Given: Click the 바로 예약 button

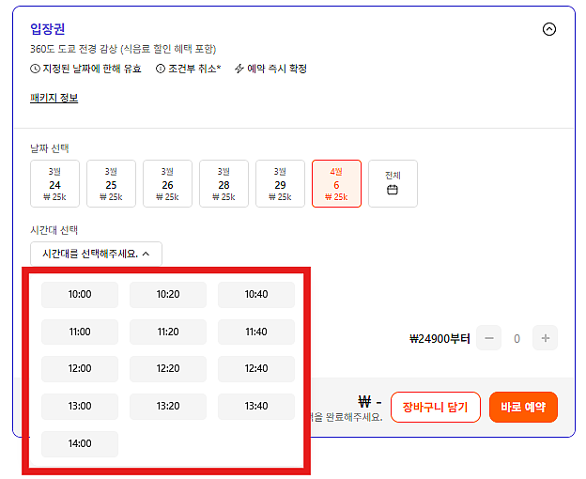Looking at the screenshot, I should [523, 407].
